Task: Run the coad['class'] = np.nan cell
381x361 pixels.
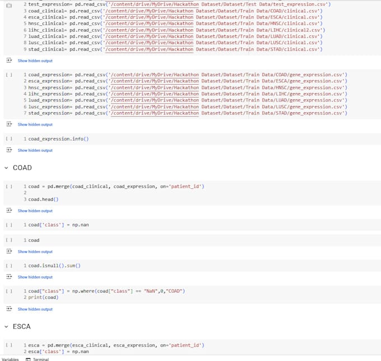Action: (x=8, y=225)
